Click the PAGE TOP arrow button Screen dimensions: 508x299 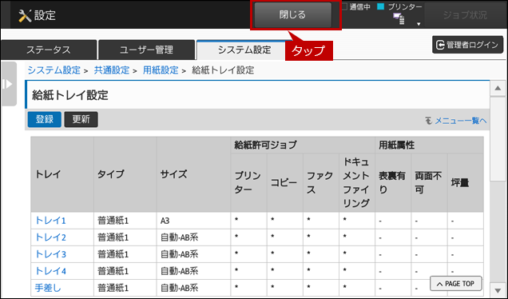point(456,284)
